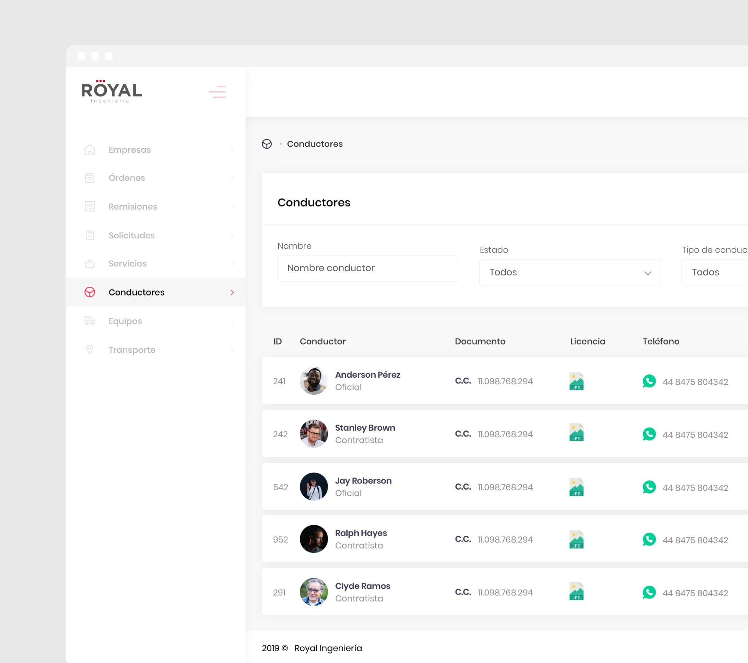Click the Conductor column header
The height and width of the screenshot is (663, 748).
[323, 342]
